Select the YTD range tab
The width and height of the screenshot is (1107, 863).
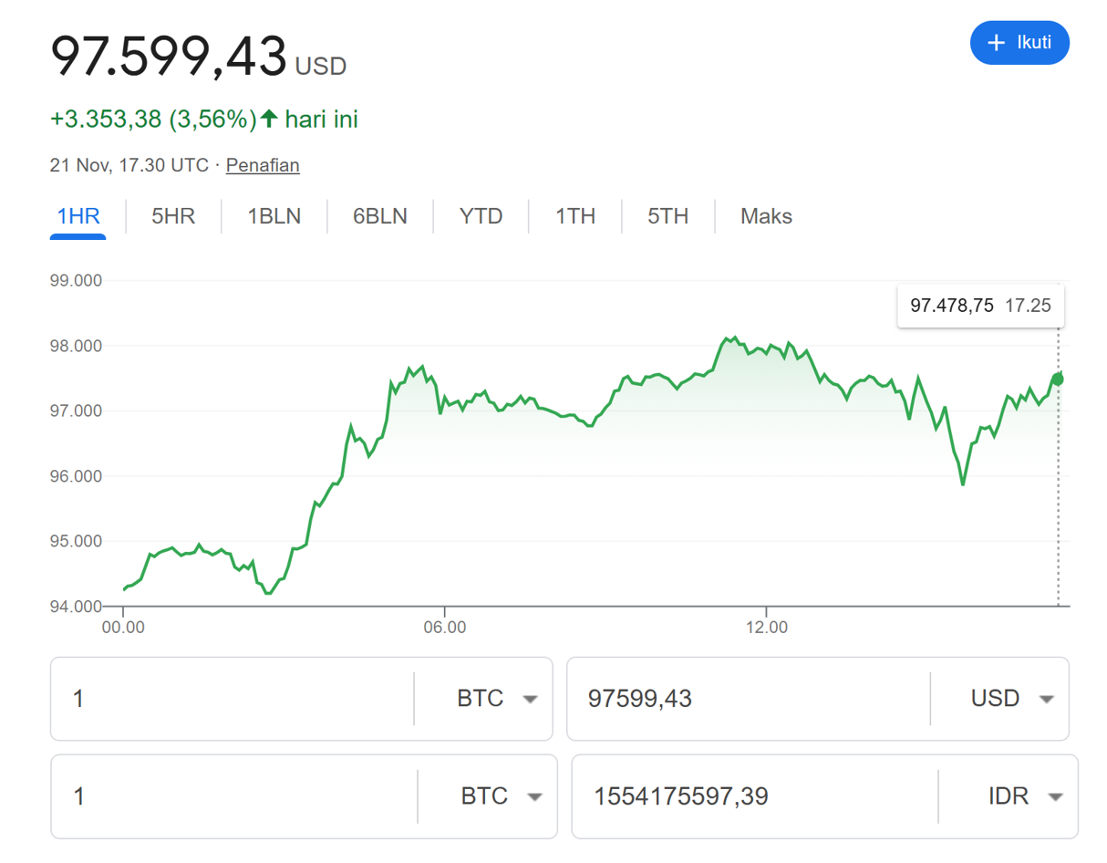tap(481, 216)
